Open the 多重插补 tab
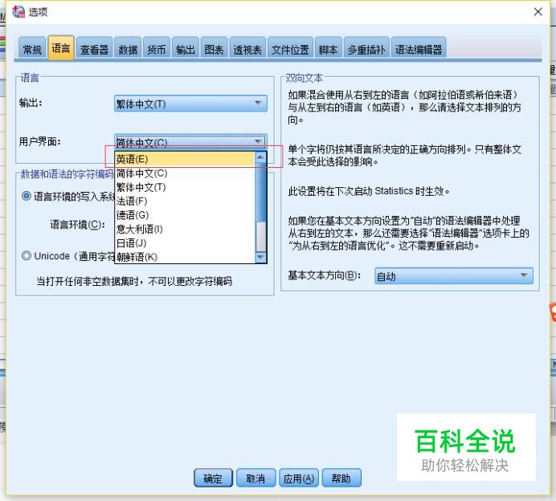Image resolution: width=556 pixels, height=501 pixels. [x=366, y=49]
